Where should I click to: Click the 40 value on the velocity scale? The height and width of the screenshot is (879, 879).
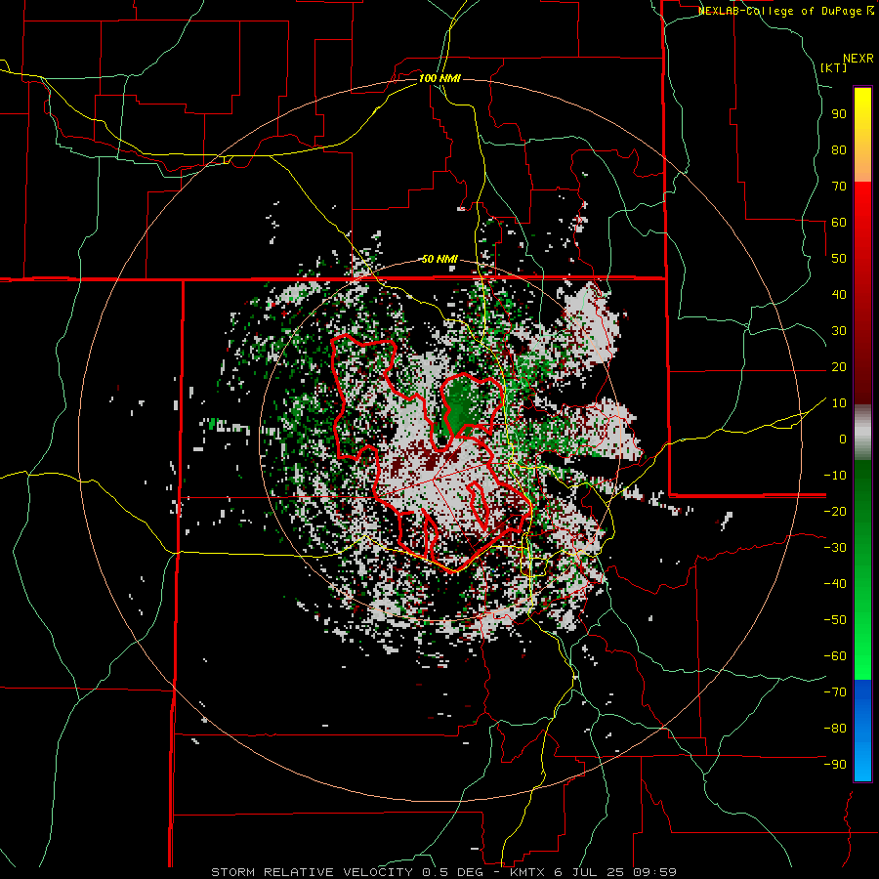coord(839,295)
